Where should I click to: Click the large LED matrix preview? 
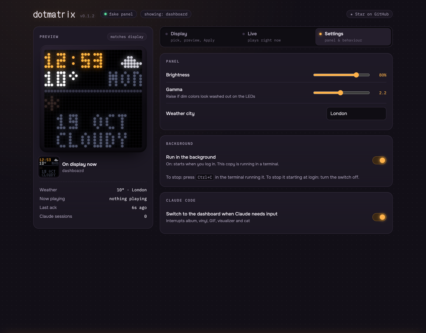pyautogui.click(x=93, y=99)
